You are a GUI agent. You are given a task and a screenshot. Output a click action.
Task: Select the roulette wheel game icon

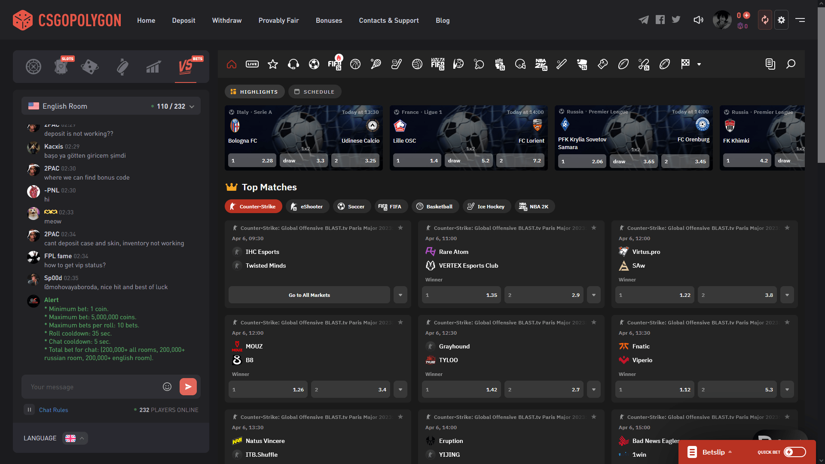click(34, 67)
